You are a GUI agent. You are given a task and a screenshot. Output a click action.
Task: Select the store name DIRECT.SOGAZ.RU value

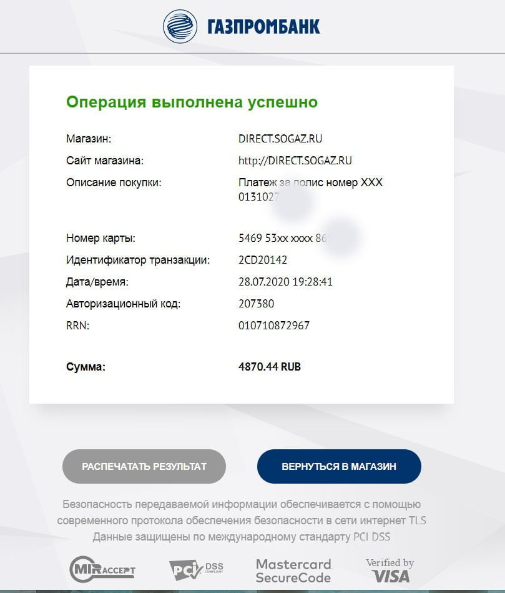pos(280,139)
